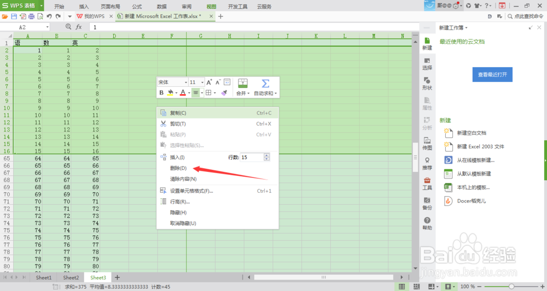Choose 隐藏(H) from the context menu

(218, 212)
